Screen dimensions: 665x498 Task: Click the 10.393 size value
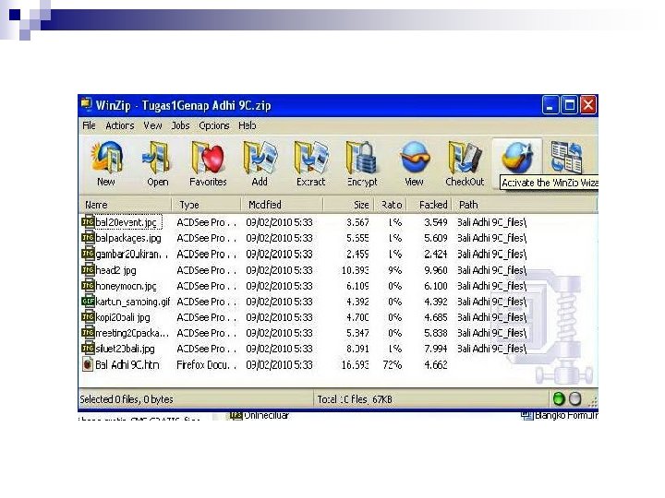click(x=356, y=270)
